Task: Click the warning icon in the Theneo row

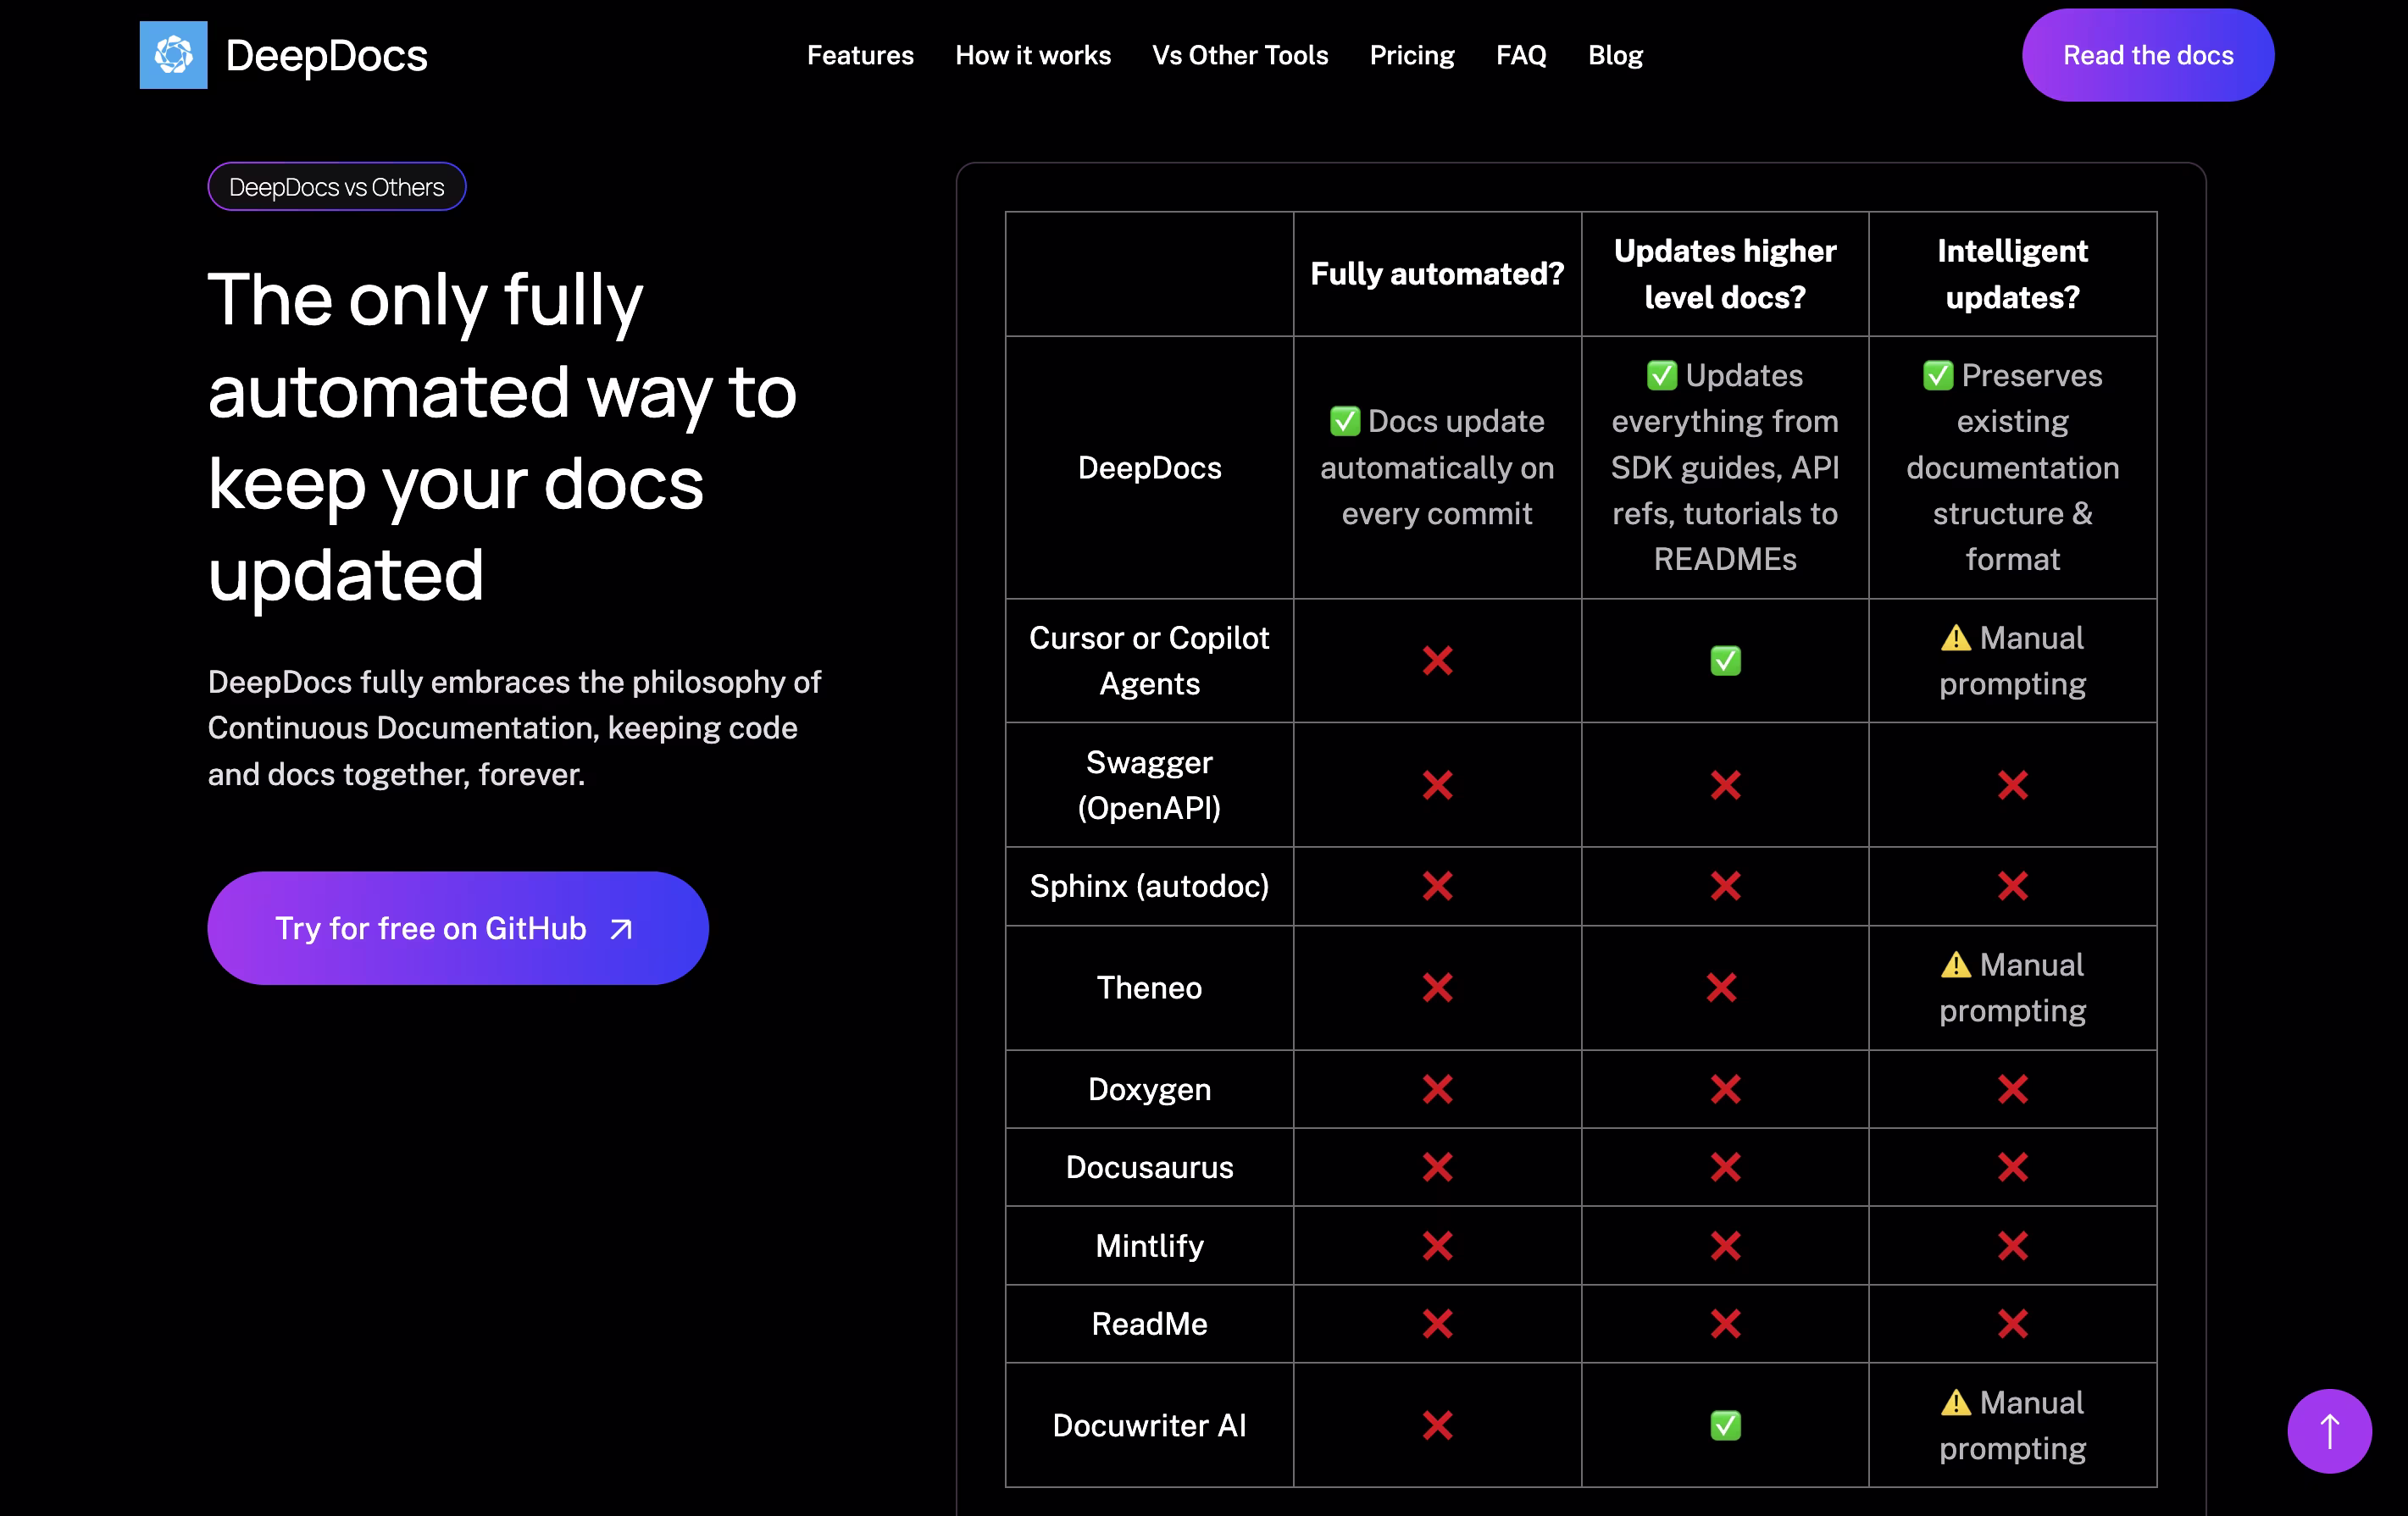Action: point(1955,963)
